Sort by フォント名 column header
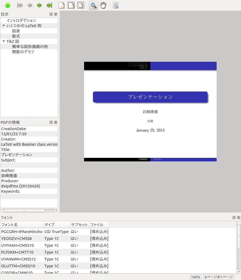 (22, 225)
